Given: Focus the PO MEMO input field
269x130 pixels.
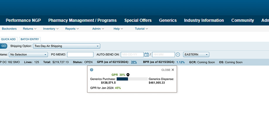Looking at the screenshot, I should (x=80, y=55).
